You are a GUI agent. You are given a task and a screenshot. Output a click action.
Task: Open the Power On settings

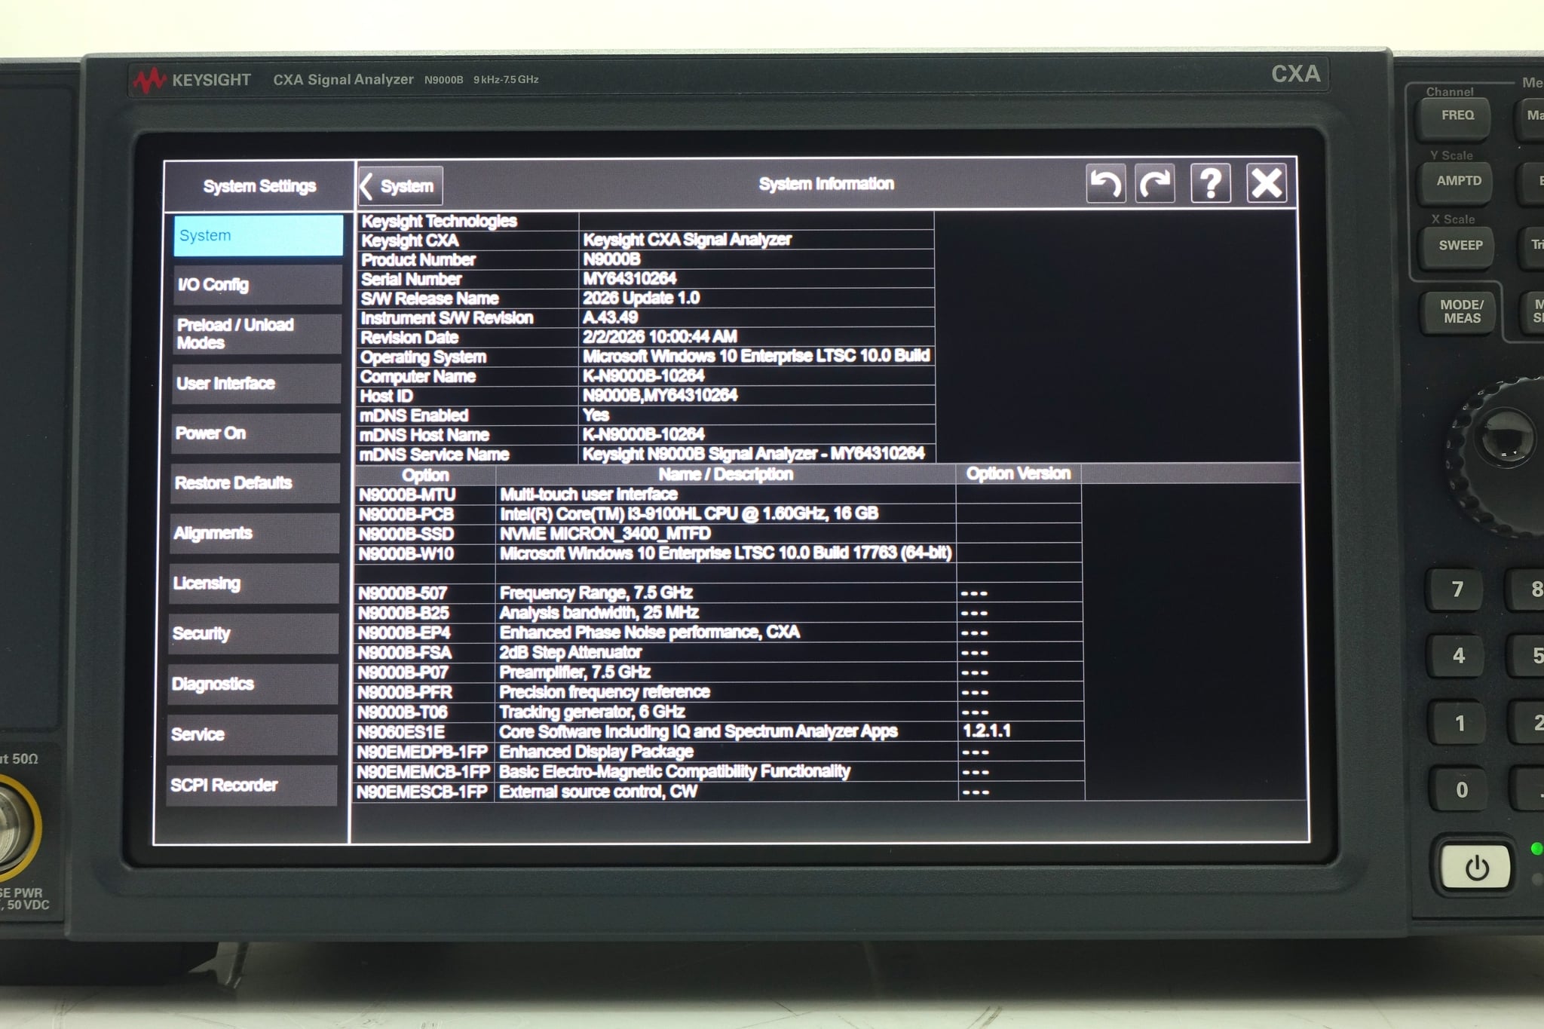pyautogui.click(x=255, y=433)
